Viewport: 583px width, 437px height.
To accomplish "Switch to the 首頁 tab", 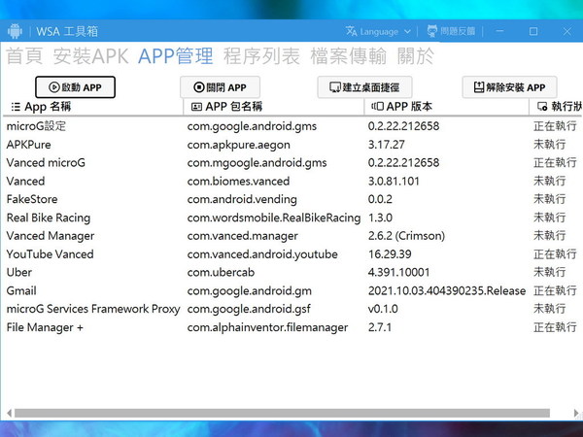I will coord(24,56).
